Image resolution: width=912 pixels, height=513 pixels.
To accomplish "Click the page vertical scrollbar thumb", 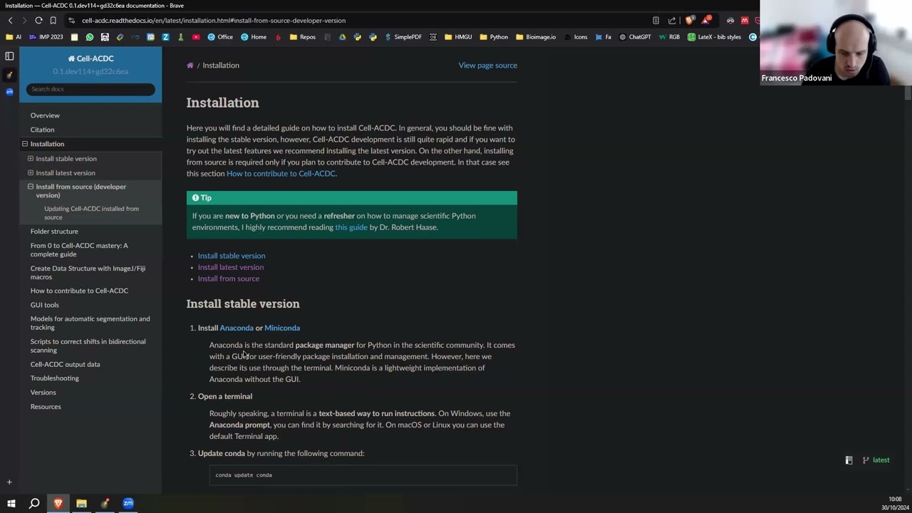I will tap(908, 93).
